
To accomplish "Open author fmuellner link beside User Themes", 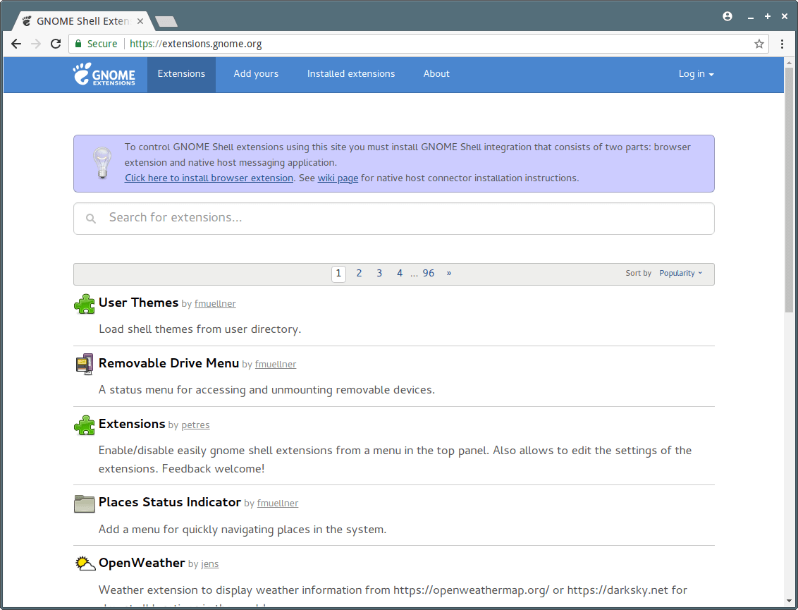I will [215, 304].
